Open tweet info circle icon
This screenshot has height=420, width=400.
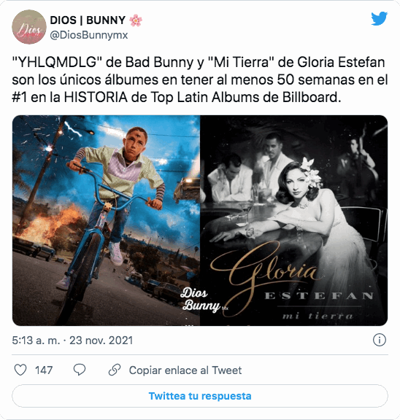coord(380,341)
